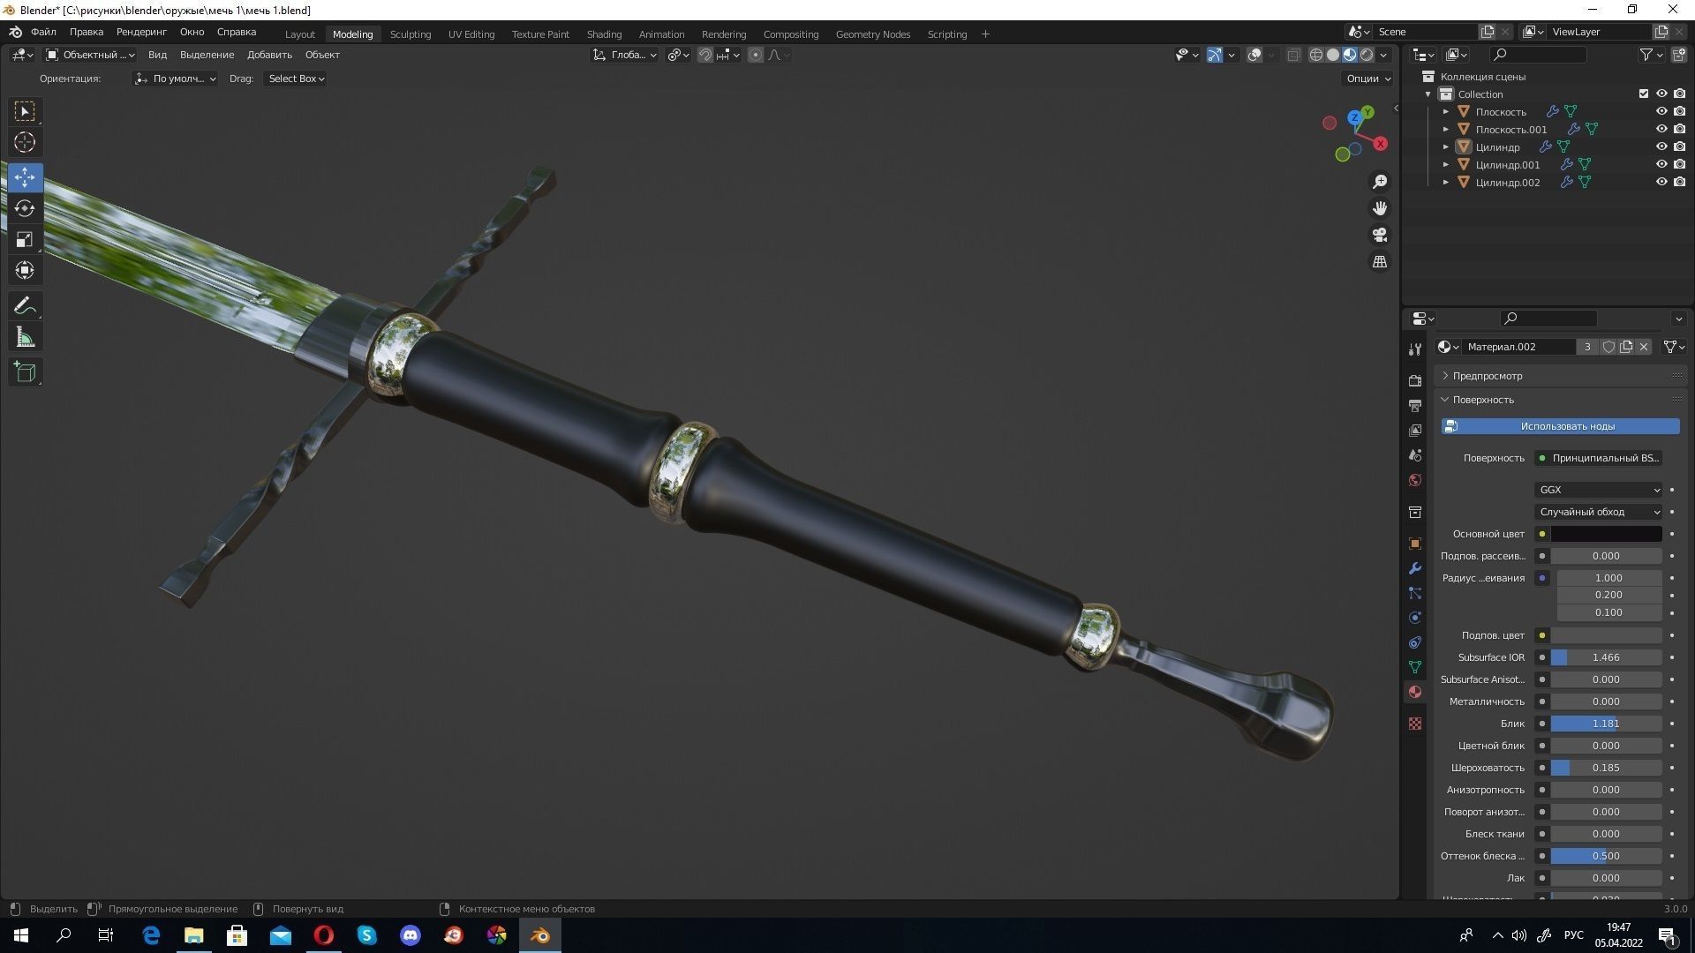Pick the Scale tool
1695x953 pixels.
pyautogui.click(x=24, y=239)
